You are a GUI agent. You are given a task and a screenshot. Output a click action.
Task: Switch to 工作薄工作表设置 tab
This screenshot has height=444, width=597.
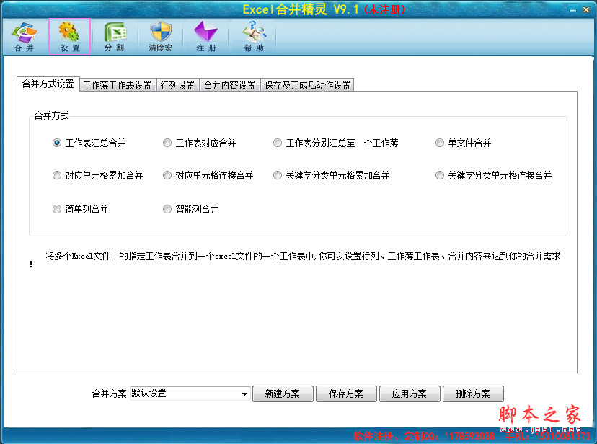[x=118, y=85]
